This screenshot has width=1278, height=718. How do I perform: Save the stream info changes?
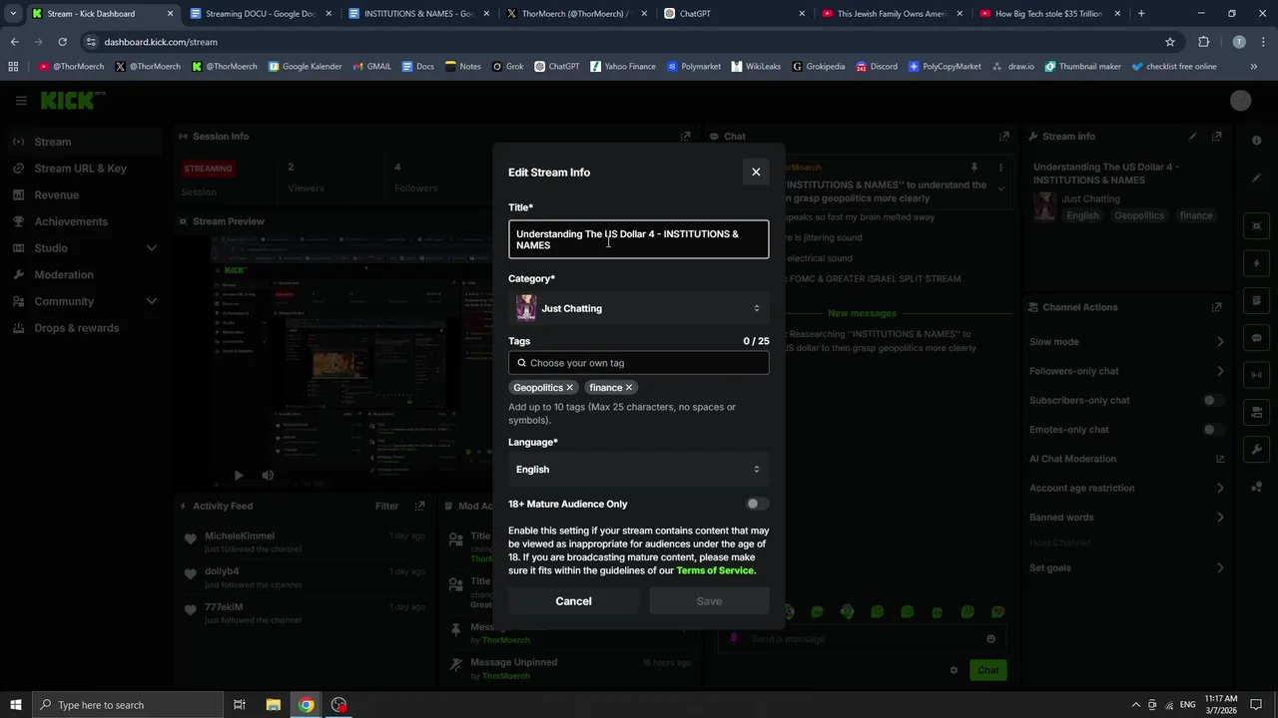pyautogui.click(x=709, y=601)
